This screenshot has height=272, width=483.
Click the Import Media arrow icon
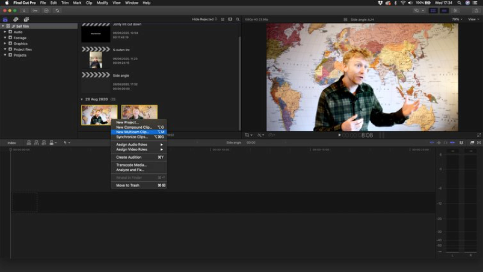click(x=24, y=10)
